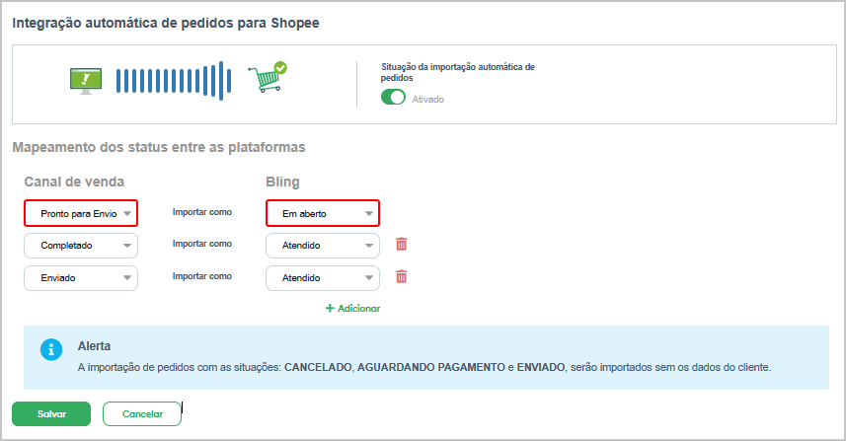
Task: Click 'Importar como' in the Enviado row
Action: [x=201, y=276]
